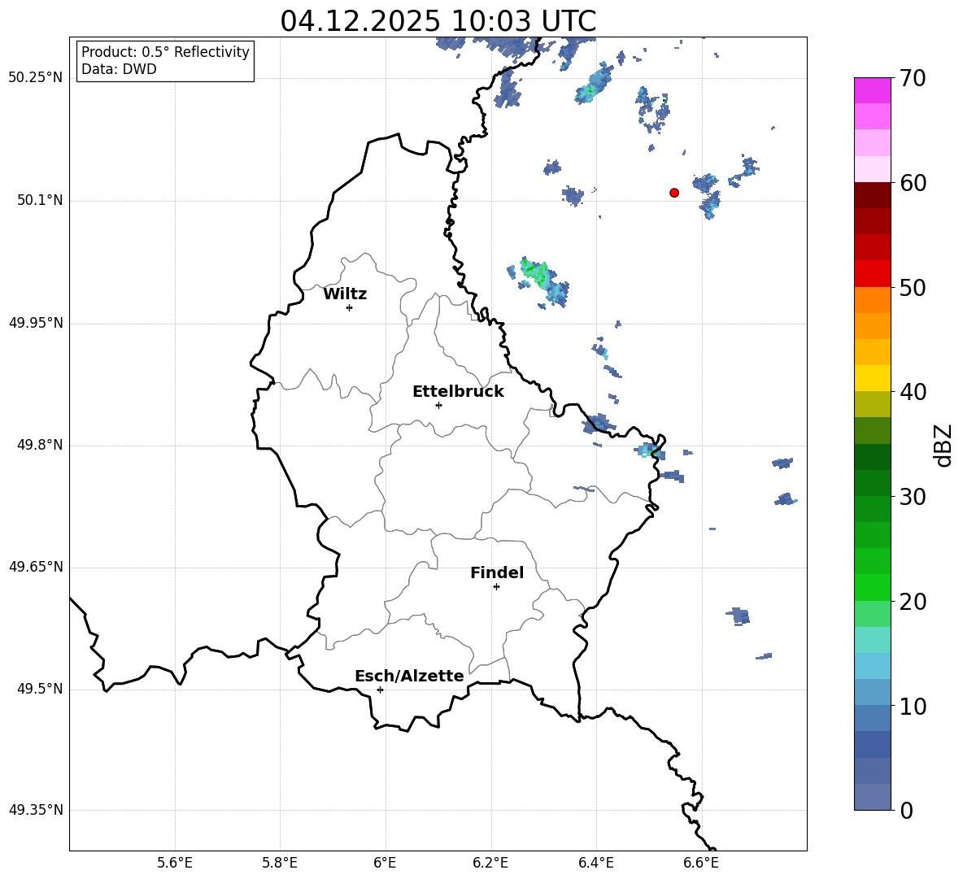The width and height of the screenshot is (963, 879).
Task: Click the 50.25°N latitude tick label
Action: click(36, 78)
